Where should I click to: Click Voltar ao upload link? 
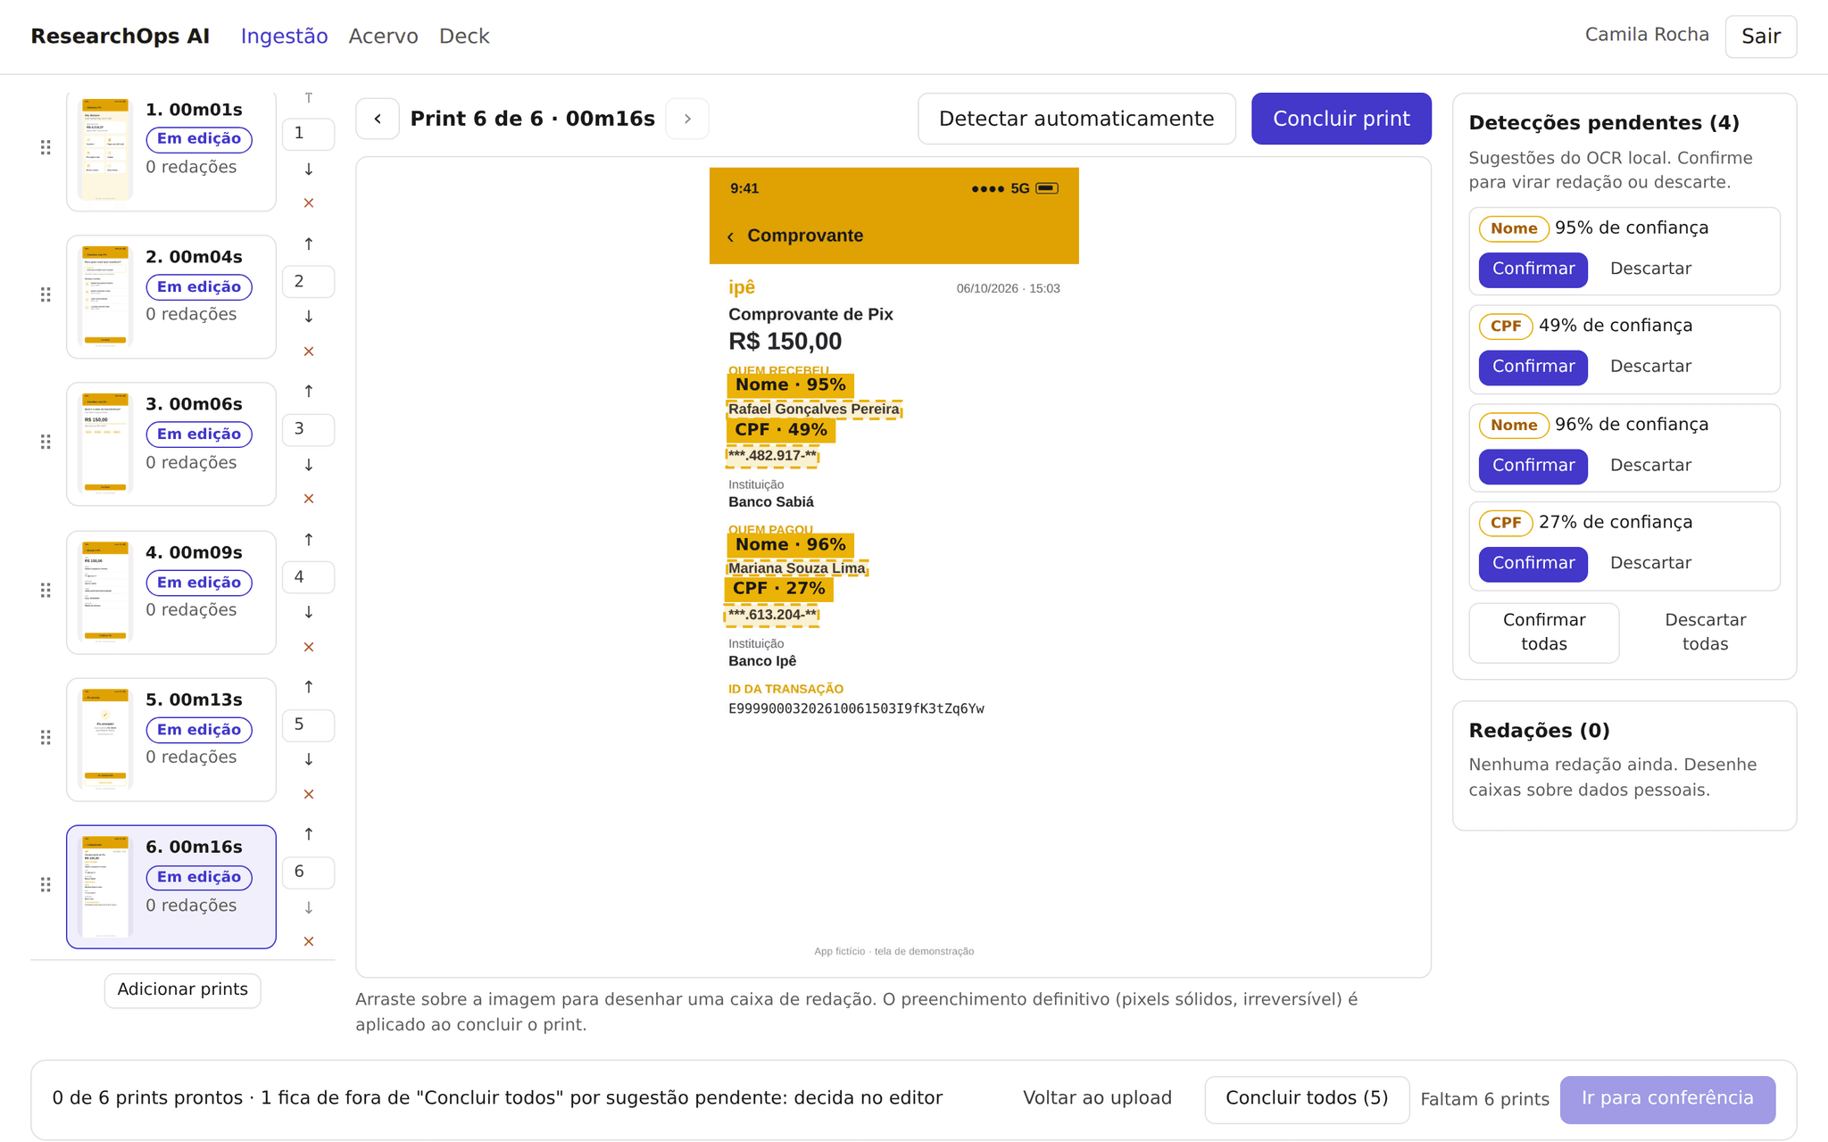click(x=1097, y=1099)
